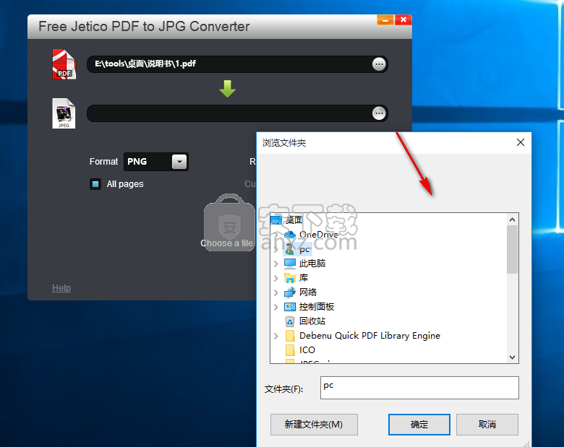
Task: Select the Recycle Bin (回收站) icon
Action: pyautogui.click(x=290, y=321)
